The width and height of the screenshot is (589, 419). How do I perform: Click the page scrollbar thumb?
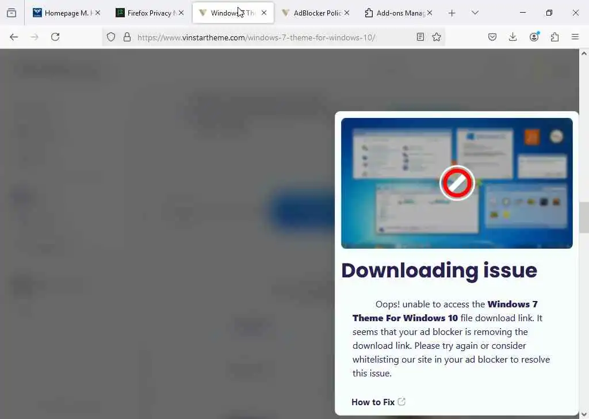pos(584,218)
